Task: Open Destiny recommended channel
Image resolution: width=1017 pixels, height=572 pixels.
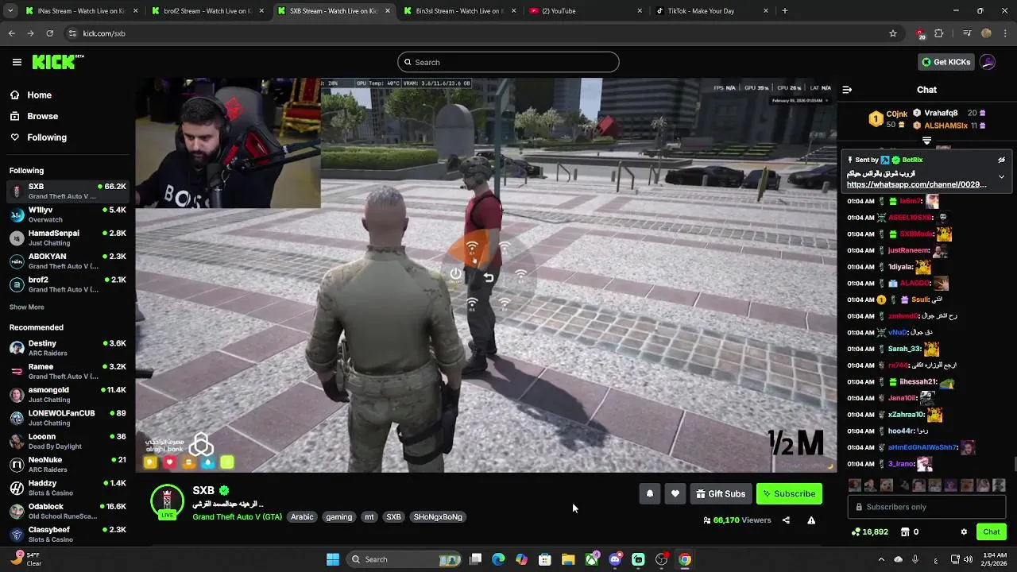Action: (x=68, y=348)
